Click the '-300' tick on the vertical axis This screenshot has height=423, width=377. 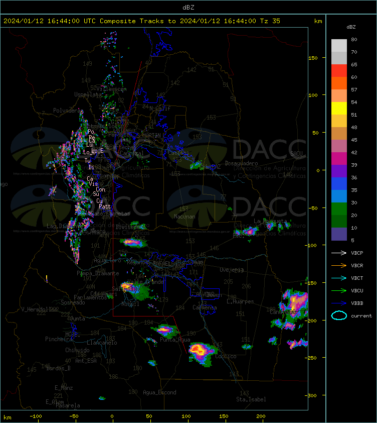point(311,395)
